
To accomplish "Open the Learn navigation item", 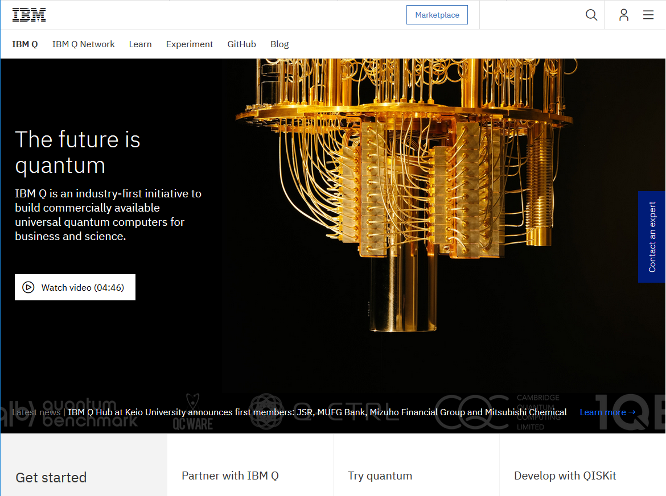I will pyautogui.click(x=140, y=44).
